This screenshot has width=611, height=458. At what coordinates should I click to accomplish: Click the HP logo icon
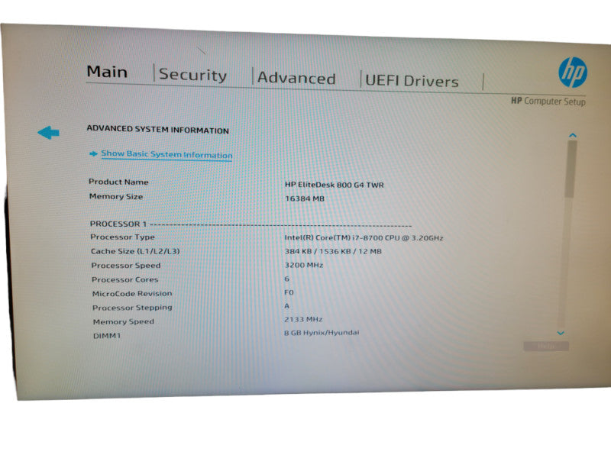click(572, 73)
